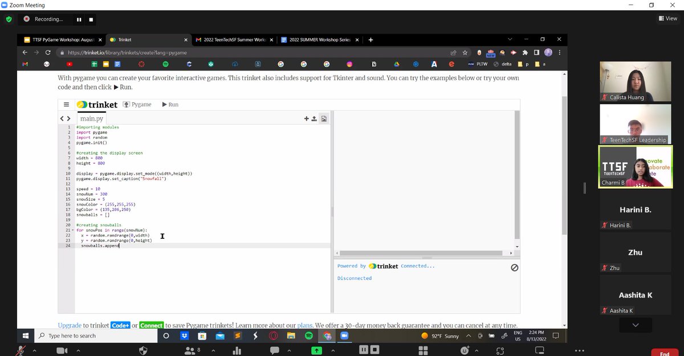Open Zoom Polls bar chart icon

[x=237, y=351]
